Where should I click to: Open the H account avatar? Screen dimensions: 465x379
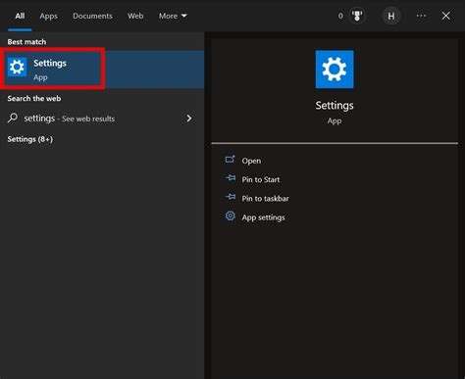(x=391, y=16)
